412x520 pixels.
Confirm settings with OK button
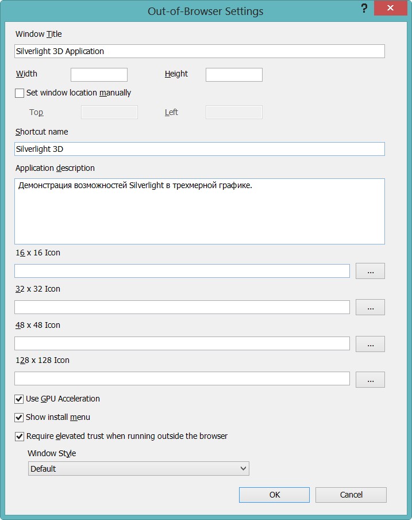click(x=274, y=495)
